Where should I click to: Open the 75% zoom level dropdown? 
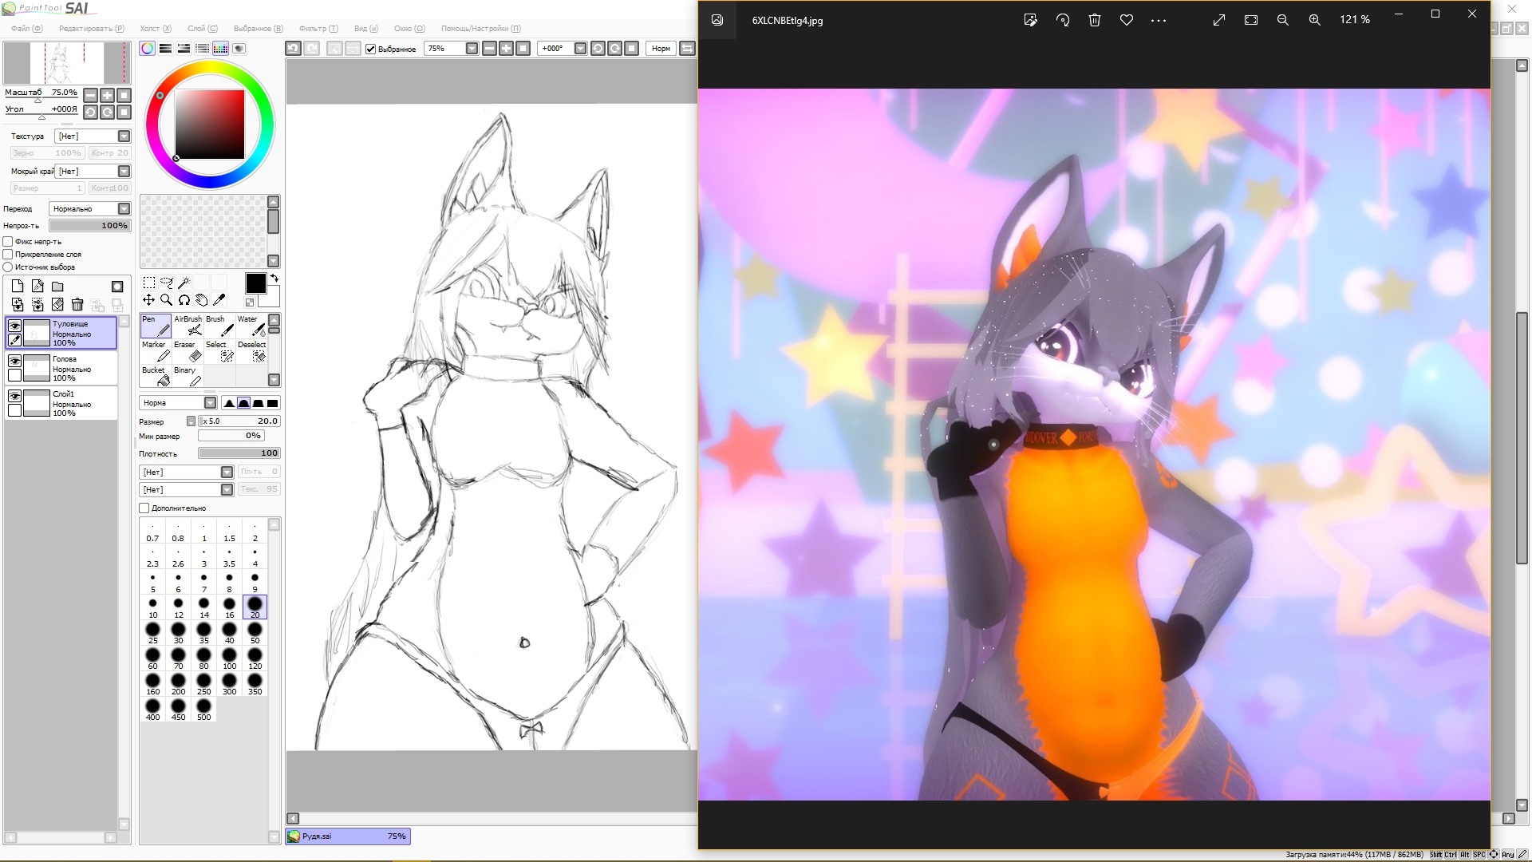pos(472,49)
